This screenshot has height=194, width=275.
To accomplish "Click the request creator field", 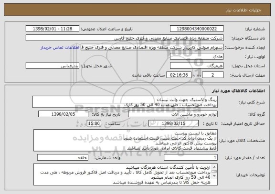I will pos(152,47).
